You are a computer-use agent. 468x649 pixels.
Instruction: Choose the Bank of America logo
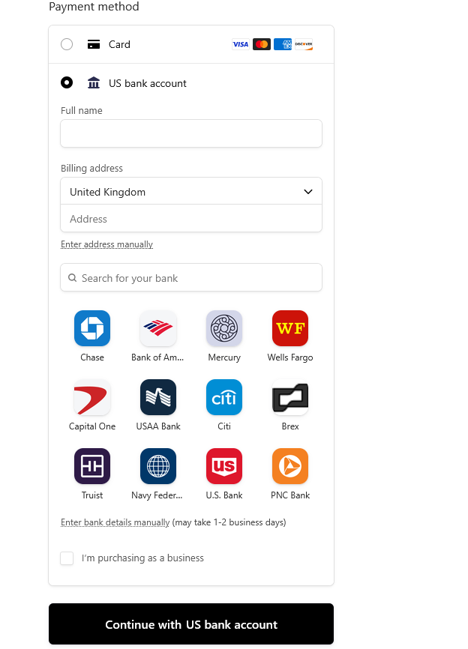(158, 328)
